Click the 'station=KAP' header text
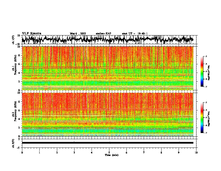 click(104, 34)
